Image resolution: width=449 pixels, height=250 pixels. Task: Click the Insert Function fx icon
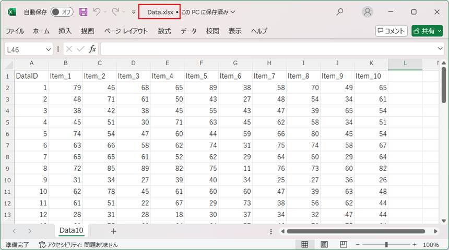click(x=92, y=49)
